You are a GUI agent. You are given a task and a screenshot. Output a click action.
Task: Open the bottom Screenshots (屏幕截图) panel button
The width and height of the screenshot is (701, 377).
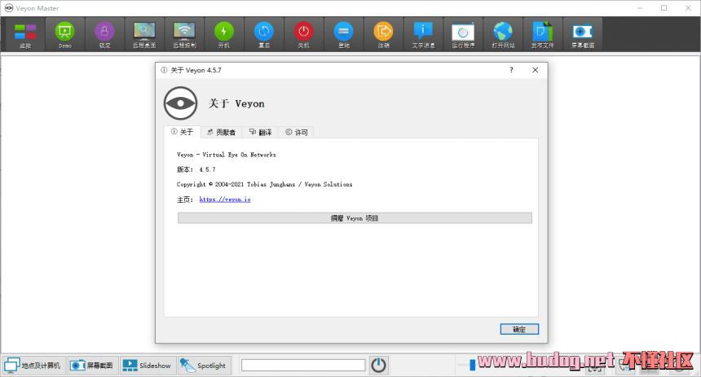click(x=93, y=366)
